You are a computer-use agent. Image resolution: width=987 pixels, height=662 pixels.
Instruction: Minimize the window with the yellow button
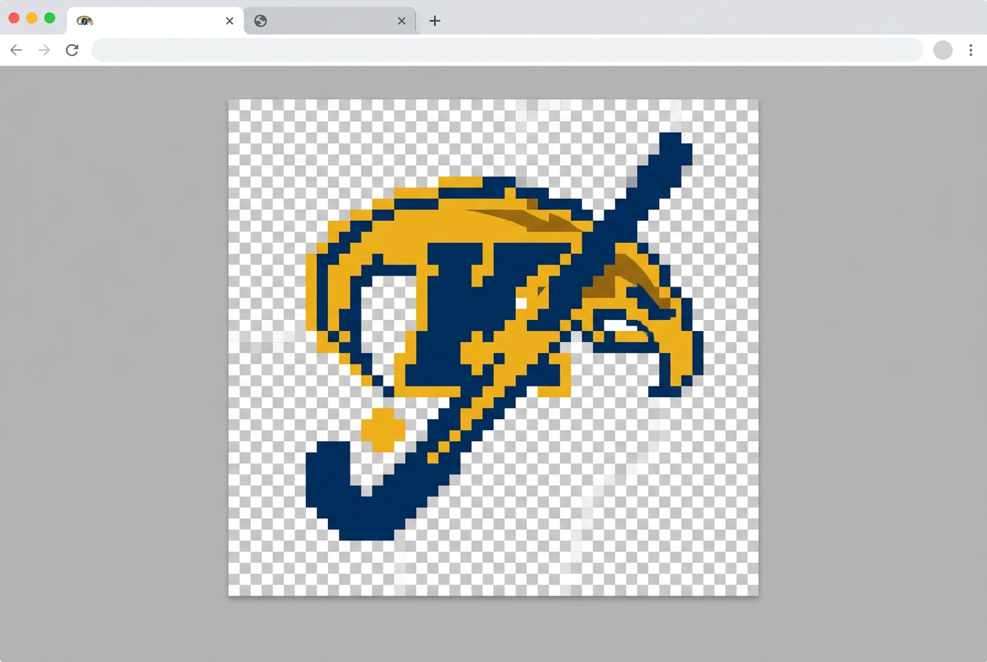pos(32,18)
